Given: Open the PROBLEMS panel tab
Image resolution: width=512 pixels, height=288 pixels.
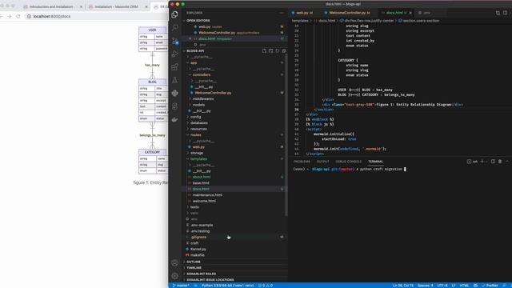Looking at the screenshot, I should click(x=302, y=162).
